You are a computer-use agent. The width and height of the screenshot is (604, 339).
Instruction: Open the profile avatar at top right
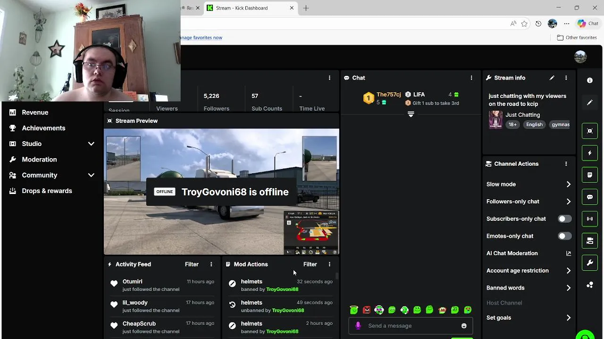coord(580,57)
